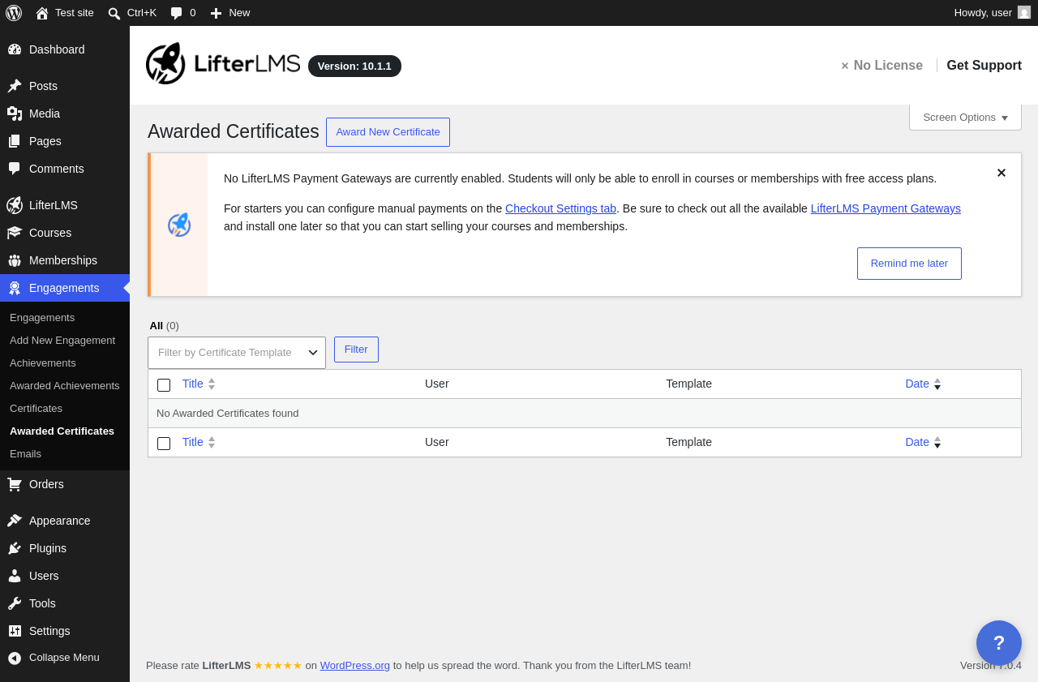Go to Awarded Achievements submenu item
Viewport: 1038px width, 682px height.
coord(65,386)
